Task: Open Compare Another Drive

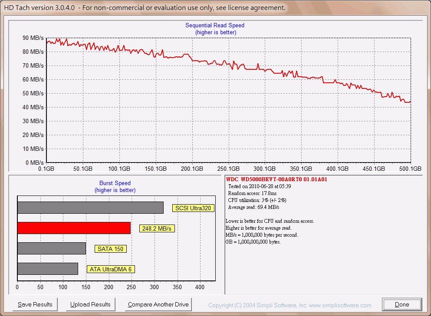Action: [x=158, y=304]
